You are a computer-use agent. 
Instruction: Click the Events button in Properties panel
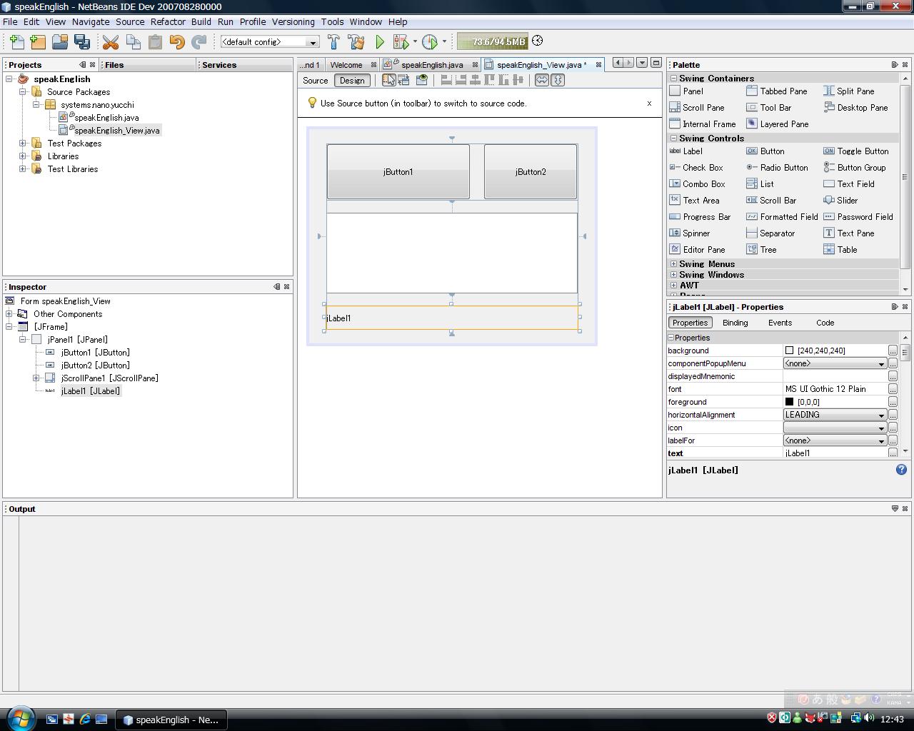(x=780, y=323)
